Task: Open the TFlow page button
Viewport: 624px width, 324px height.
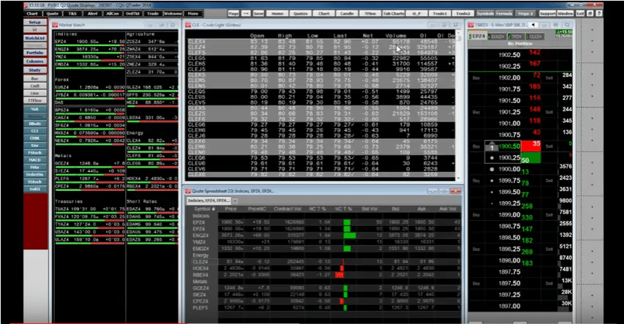Action: (x=370, y=14)
